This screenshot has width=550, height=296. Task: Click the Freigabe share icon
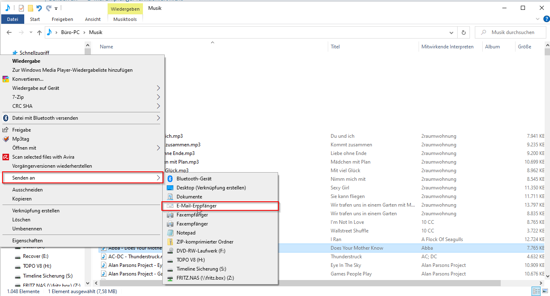(x=6, y=130)
